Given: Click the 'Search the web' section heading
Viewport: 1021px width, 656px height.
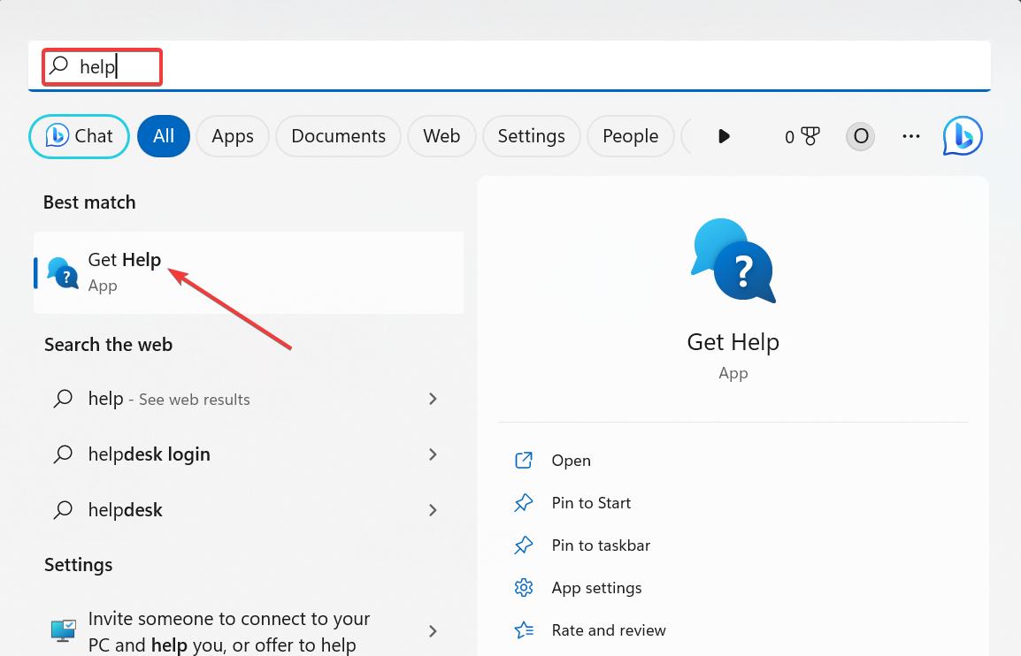Looking at the screenshot, I should pos(108,344).
